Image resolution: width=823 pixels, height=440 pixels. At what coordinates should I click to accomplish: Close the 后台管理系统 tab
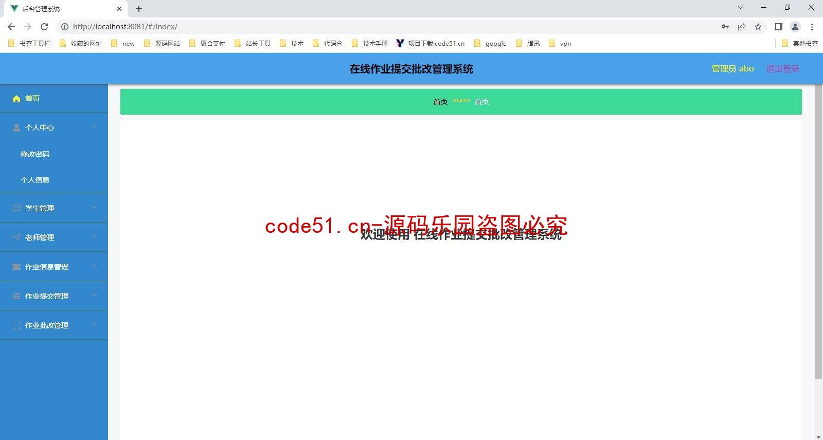tap(119, 9)
